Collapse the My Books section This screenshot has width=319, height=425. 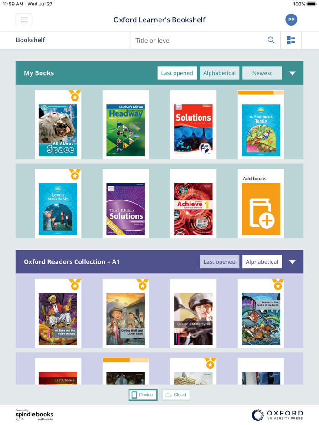pos(293,73)
